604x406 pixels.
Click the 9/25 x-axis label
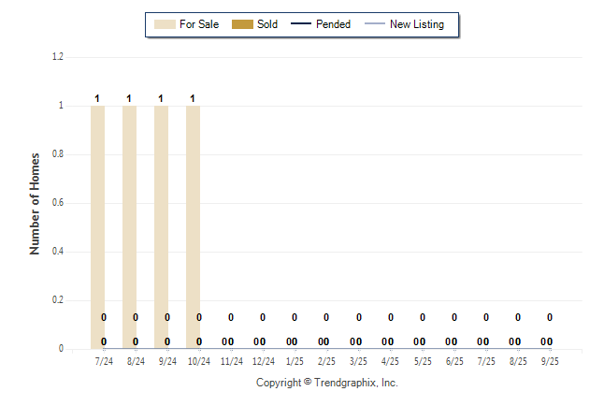click(x=550, y=360)
